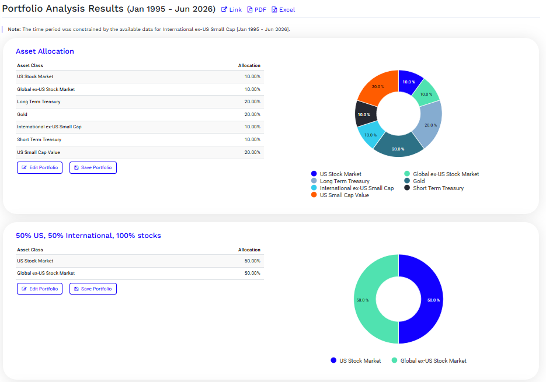Edit the 50% US, 50% International portfolio
546x382 pixels.
[x=40, y=289]
